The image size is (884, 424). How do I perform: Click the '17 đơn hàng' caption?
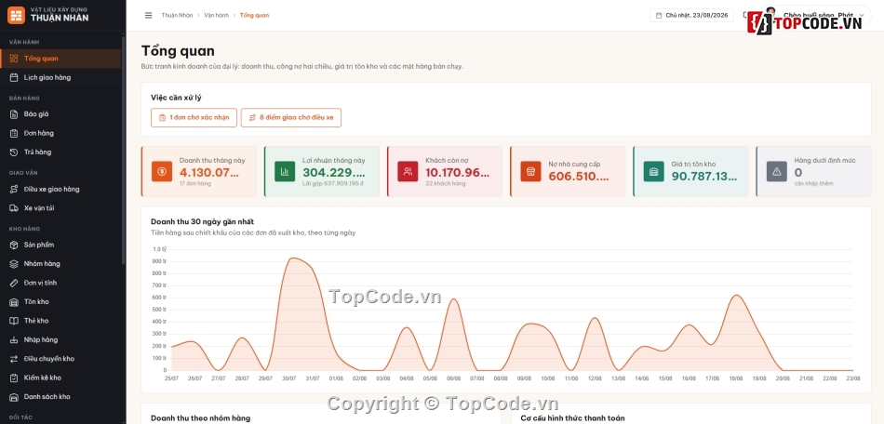[195, 183]
